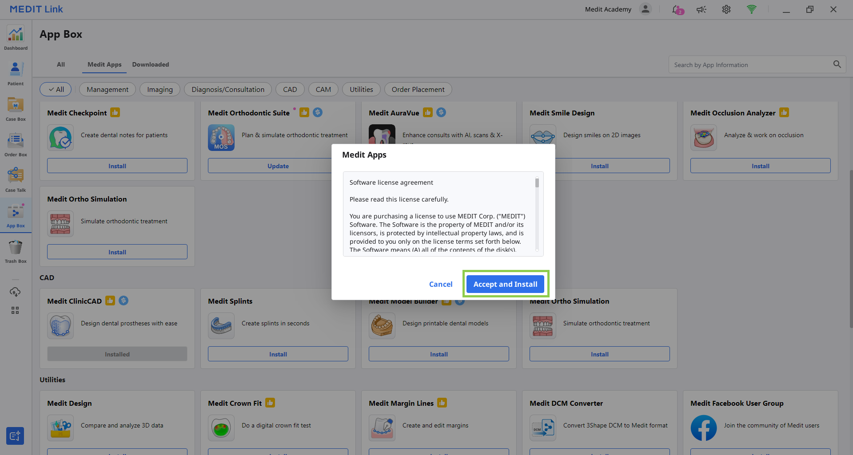The image size is (853, 455).
Task: Go to Case Box in sidebar
Action: (x=16, y=109)
